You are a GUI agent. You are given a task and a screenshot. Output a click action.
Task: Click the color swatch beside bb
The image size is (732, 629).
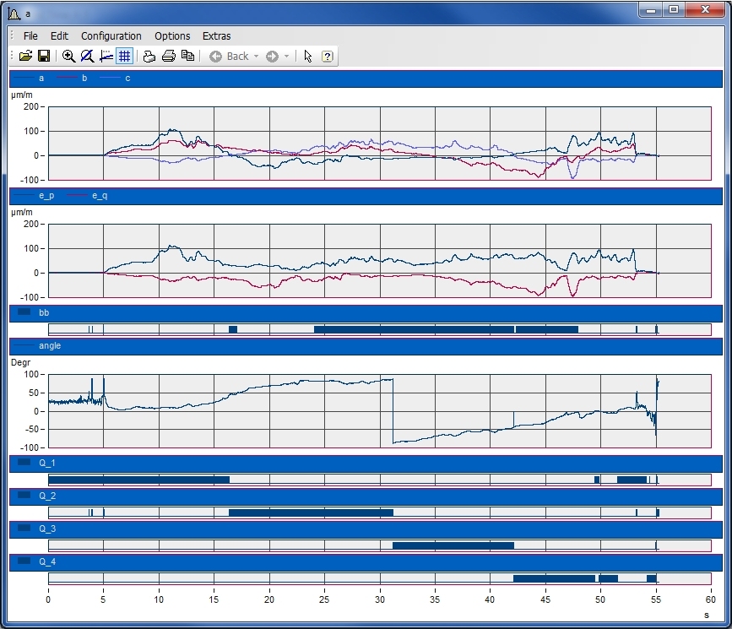(24, 312)
